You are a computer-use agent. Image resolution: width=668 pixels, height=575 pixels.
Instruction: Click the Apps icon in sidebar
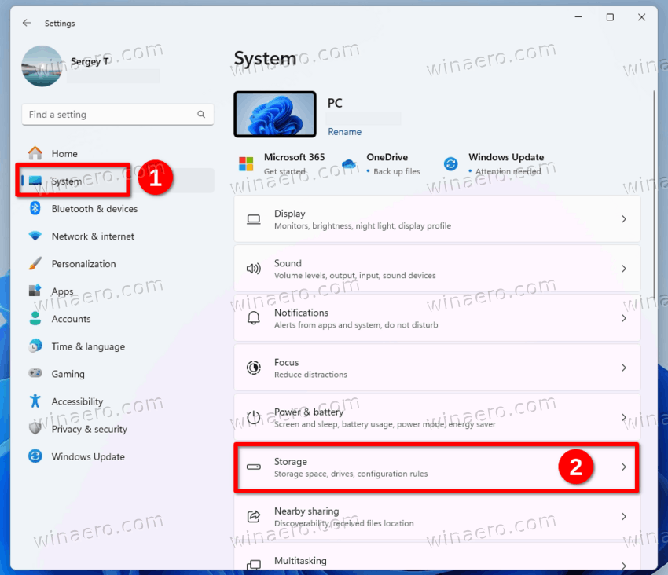(35, 291)
